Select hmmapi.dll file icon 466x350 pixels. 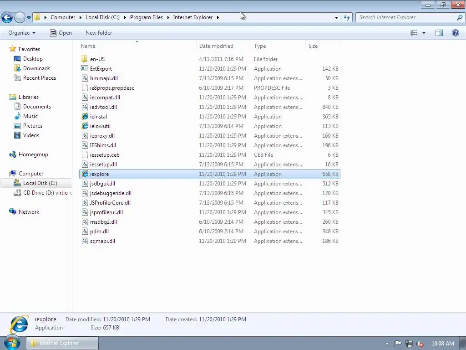85,78
